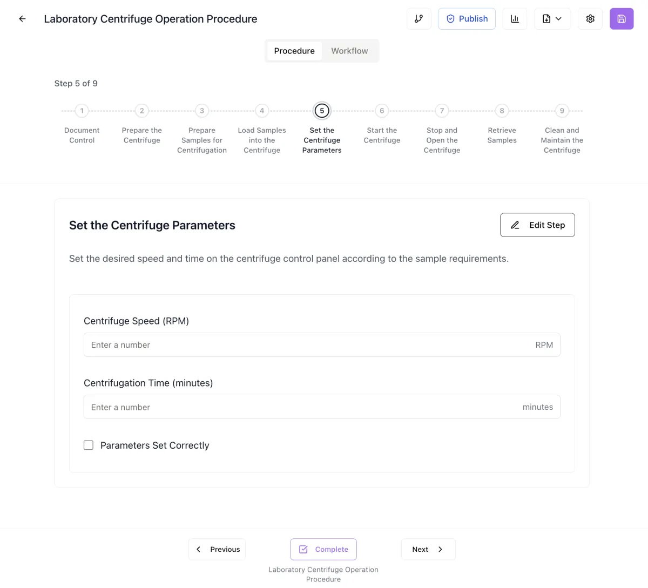The height and width of the screenshot is (588, 648).
Task: Click the back arrow icon
Action: (22, 19)
